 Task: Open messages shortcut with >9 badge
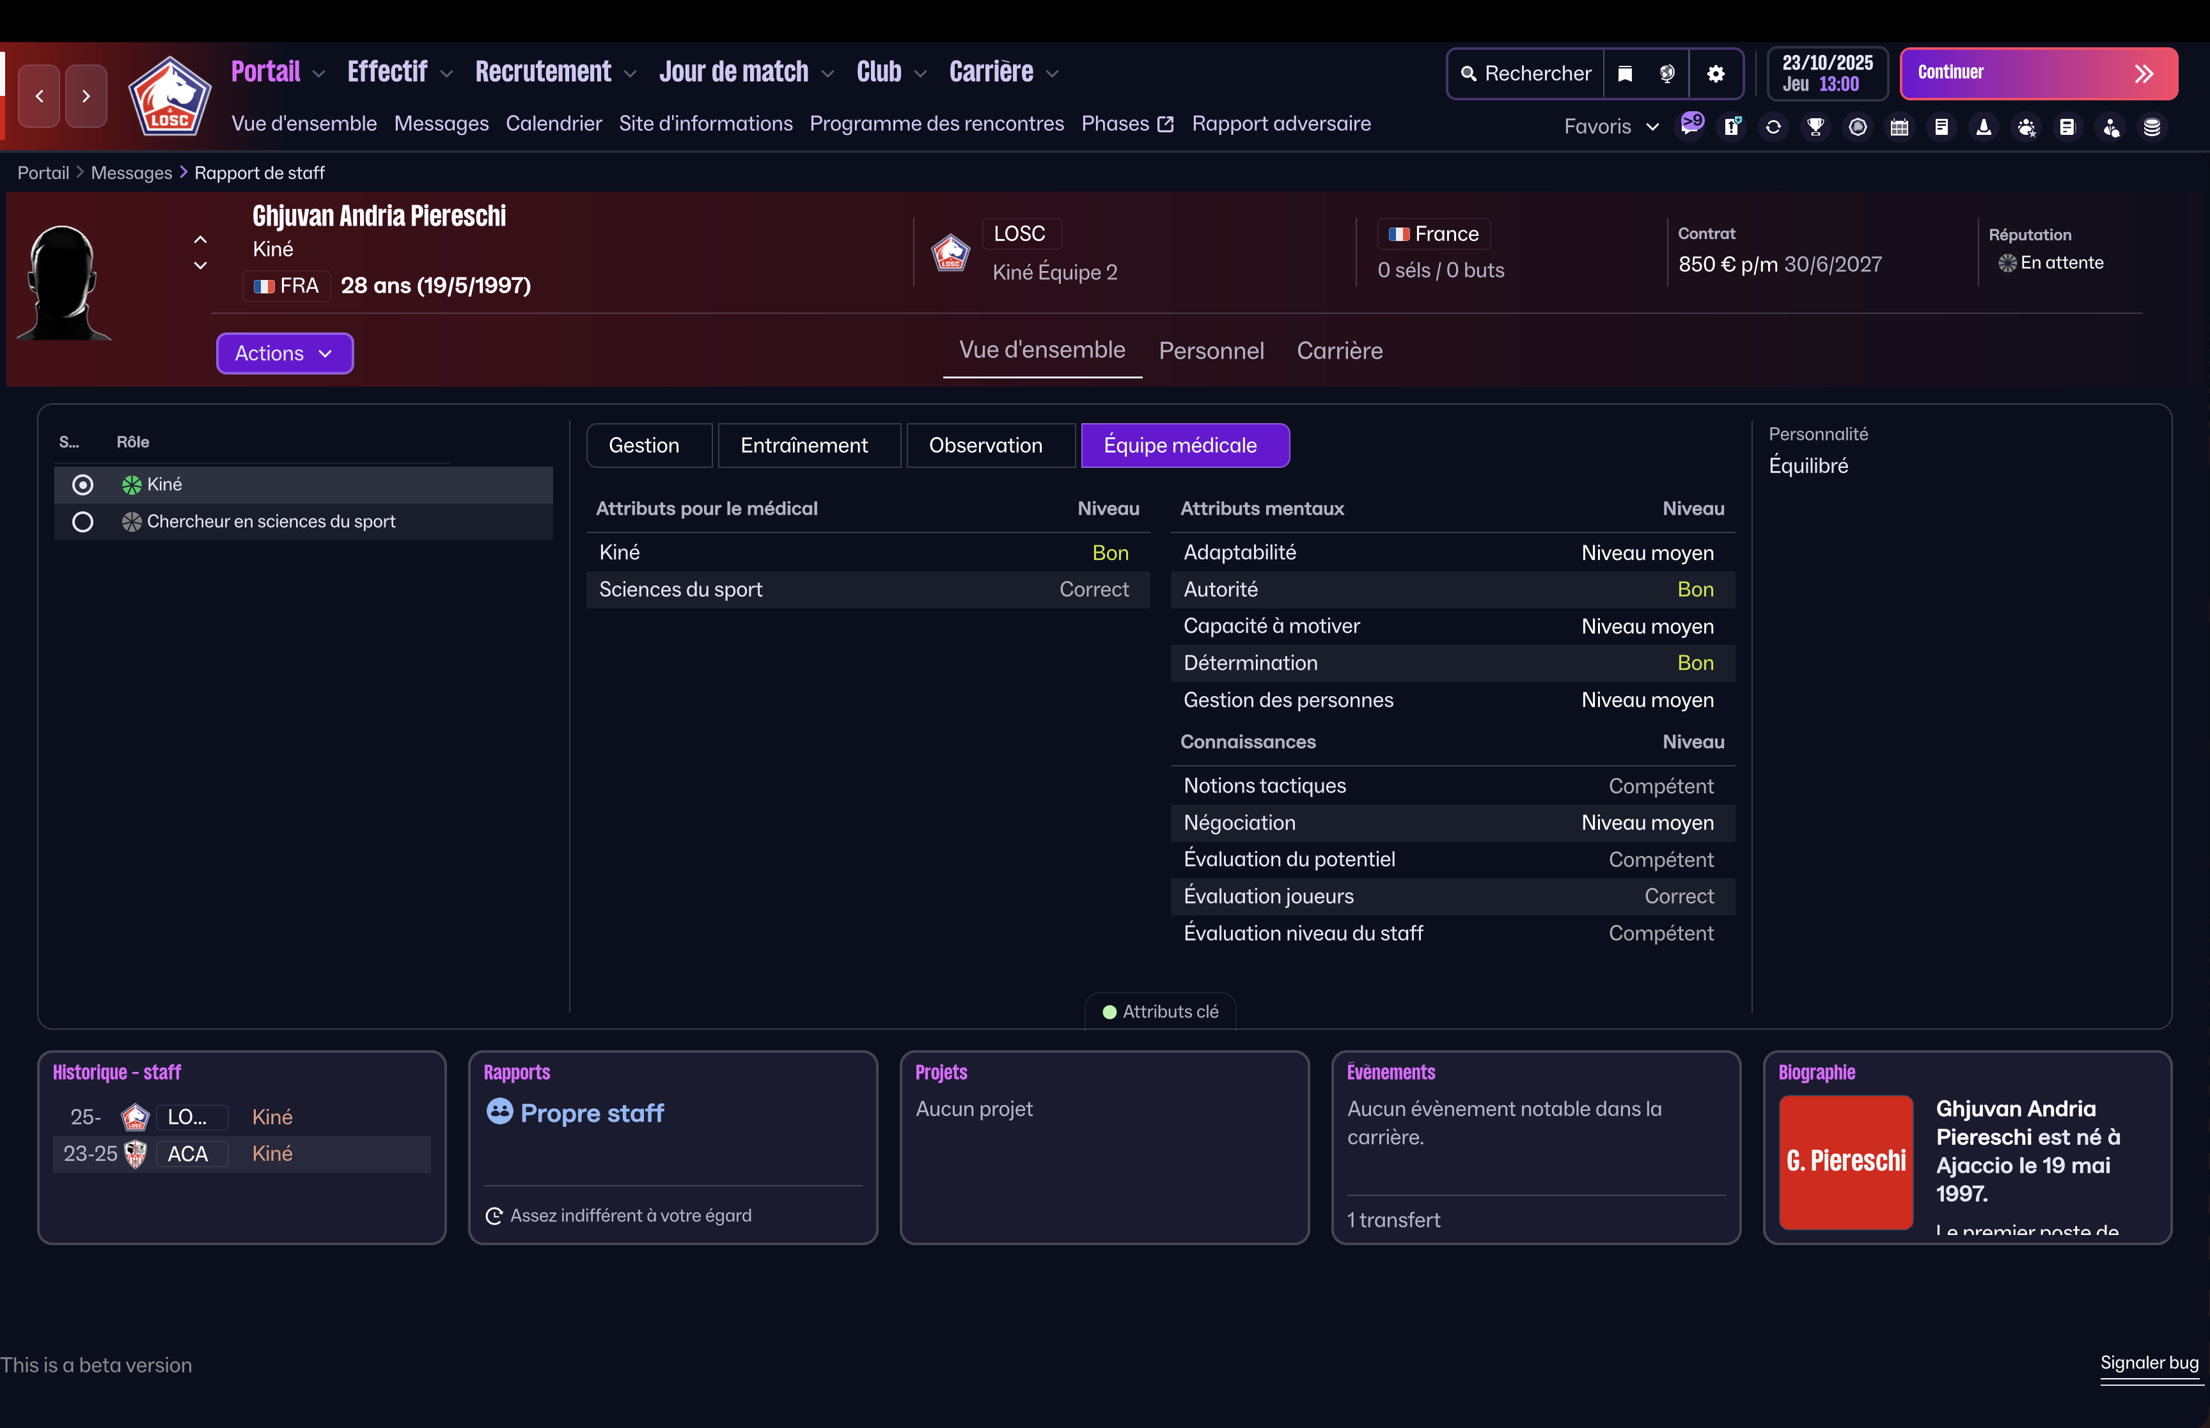1691,125
